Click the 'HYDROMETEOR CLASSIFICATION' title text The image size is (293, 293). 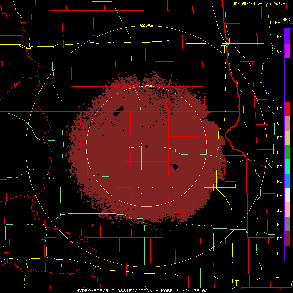point(114,291)
